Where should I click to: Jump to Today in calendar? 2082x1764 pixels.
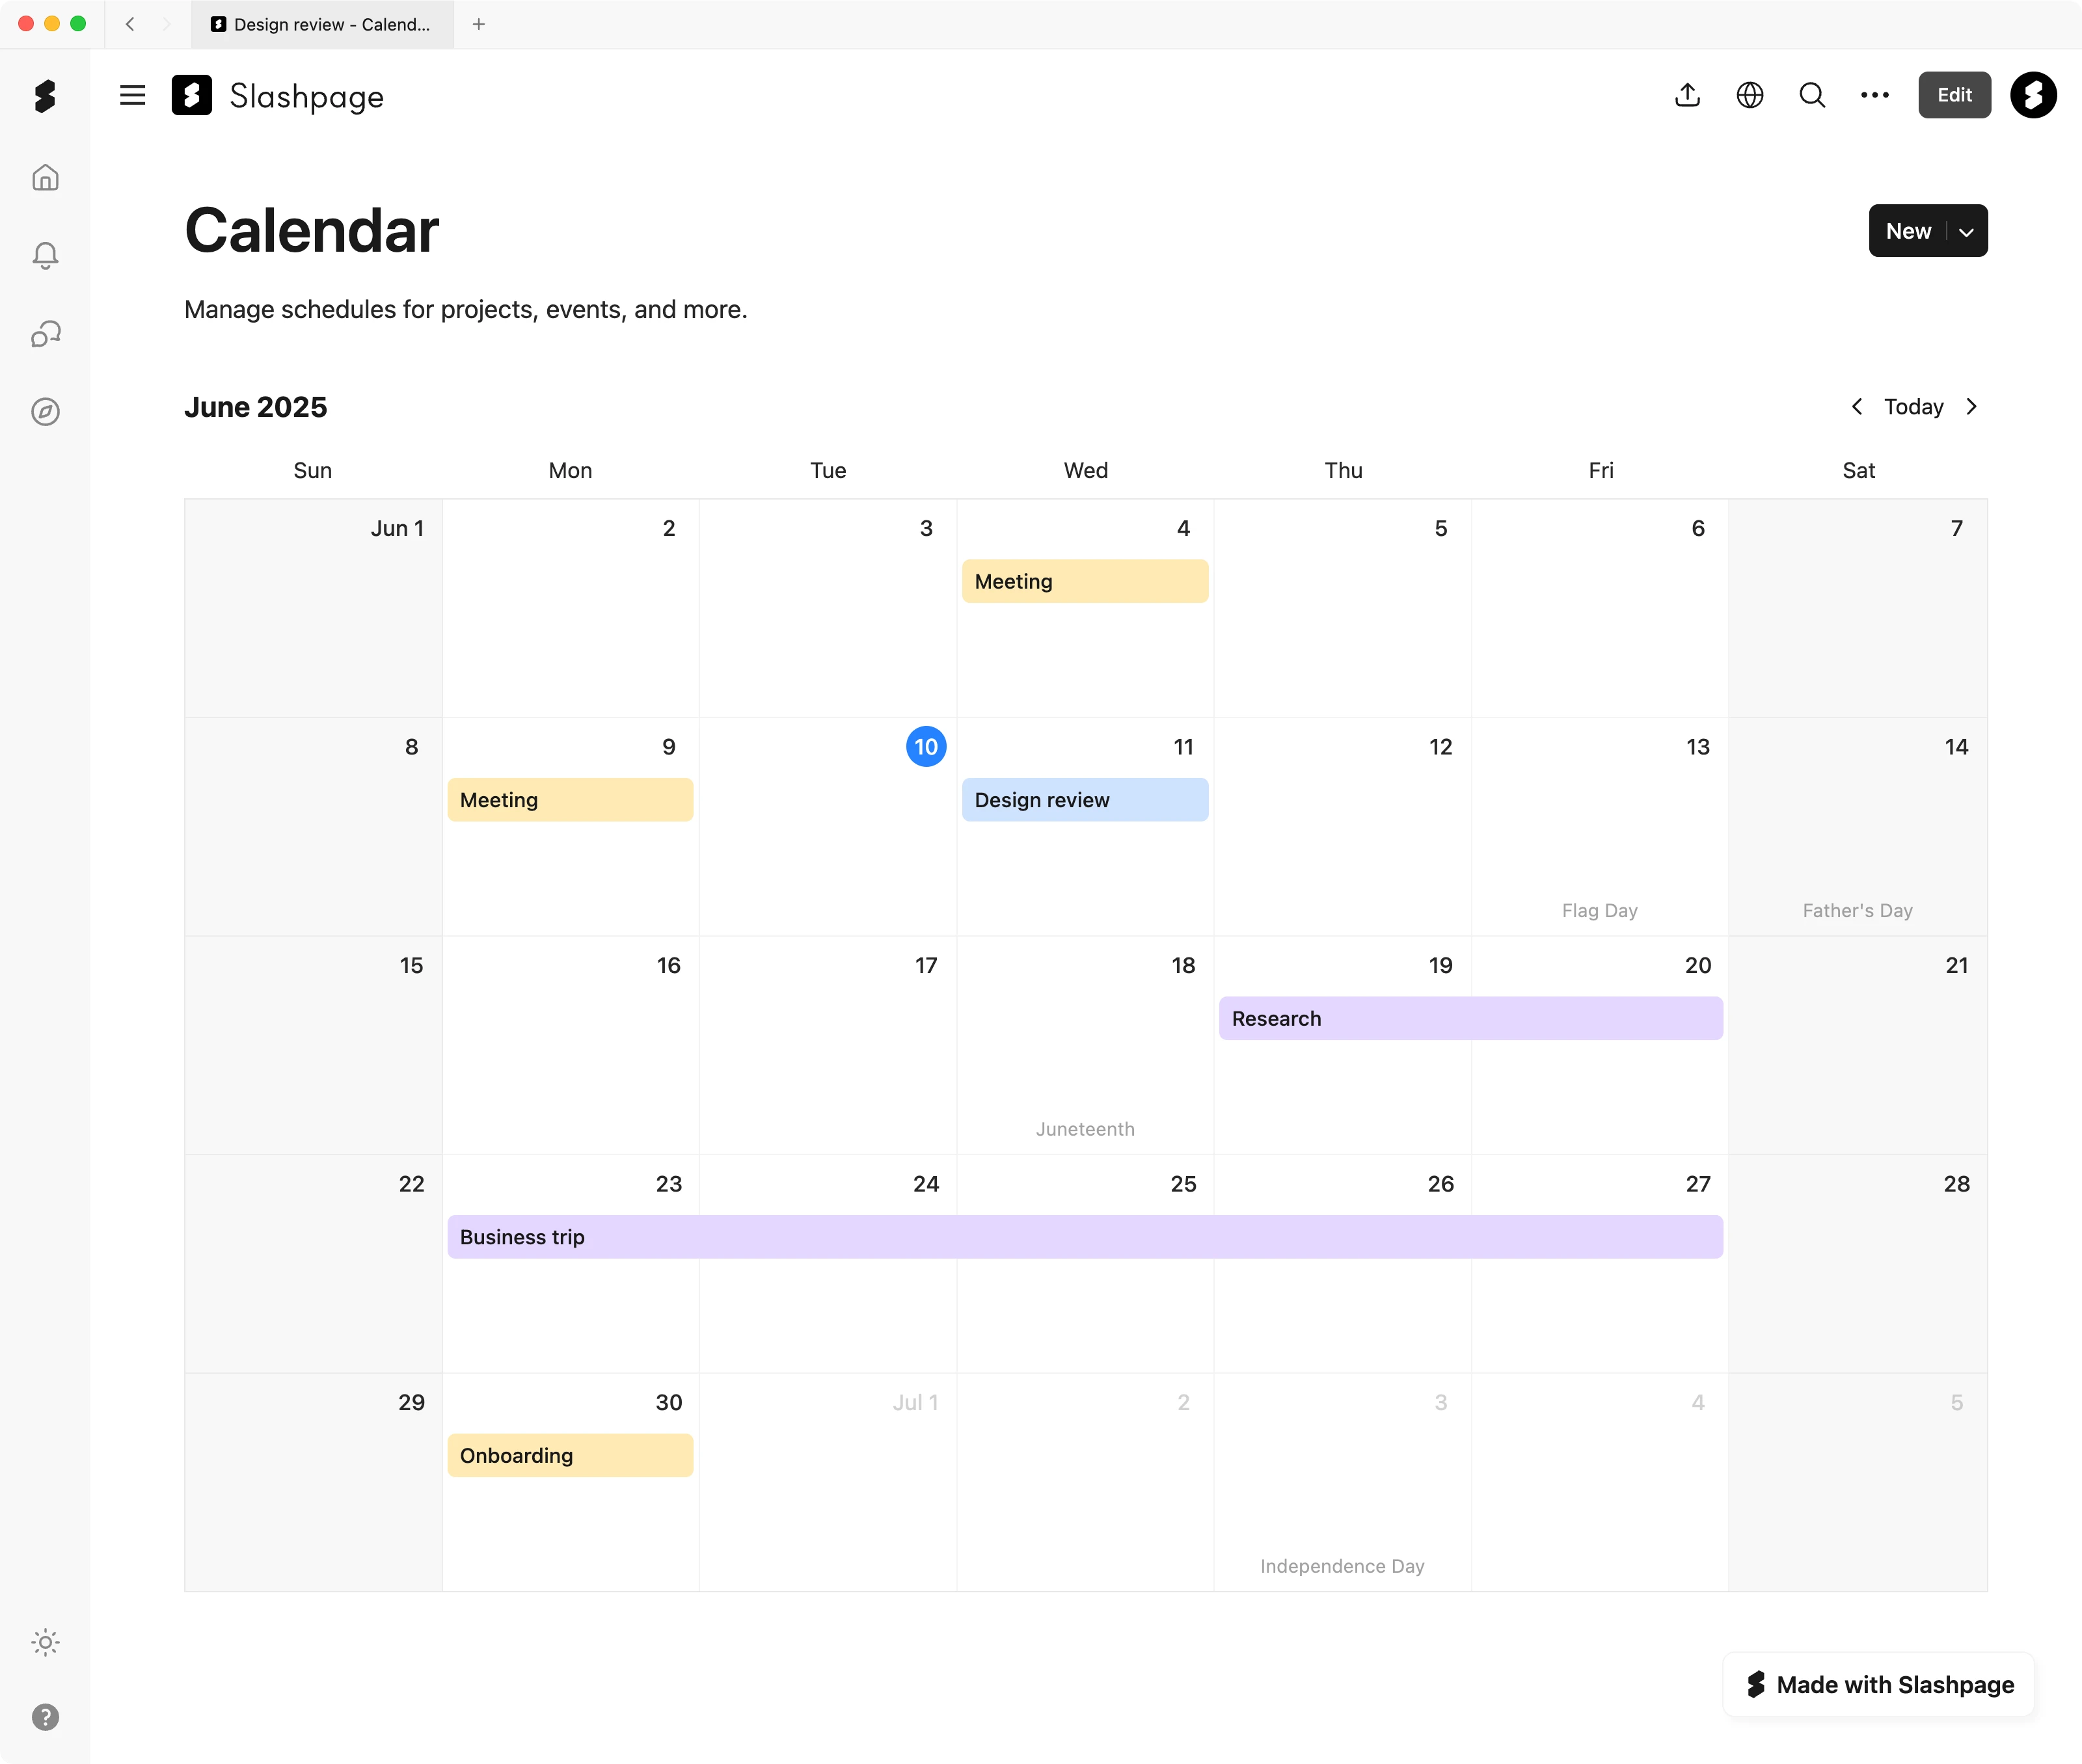1913,407
